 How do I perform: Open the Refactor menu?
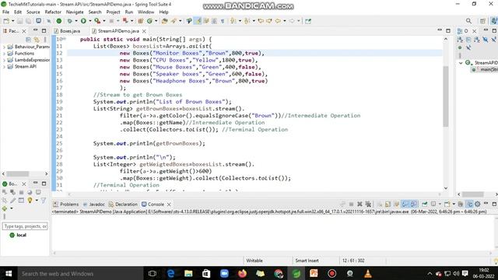point(53,12)
